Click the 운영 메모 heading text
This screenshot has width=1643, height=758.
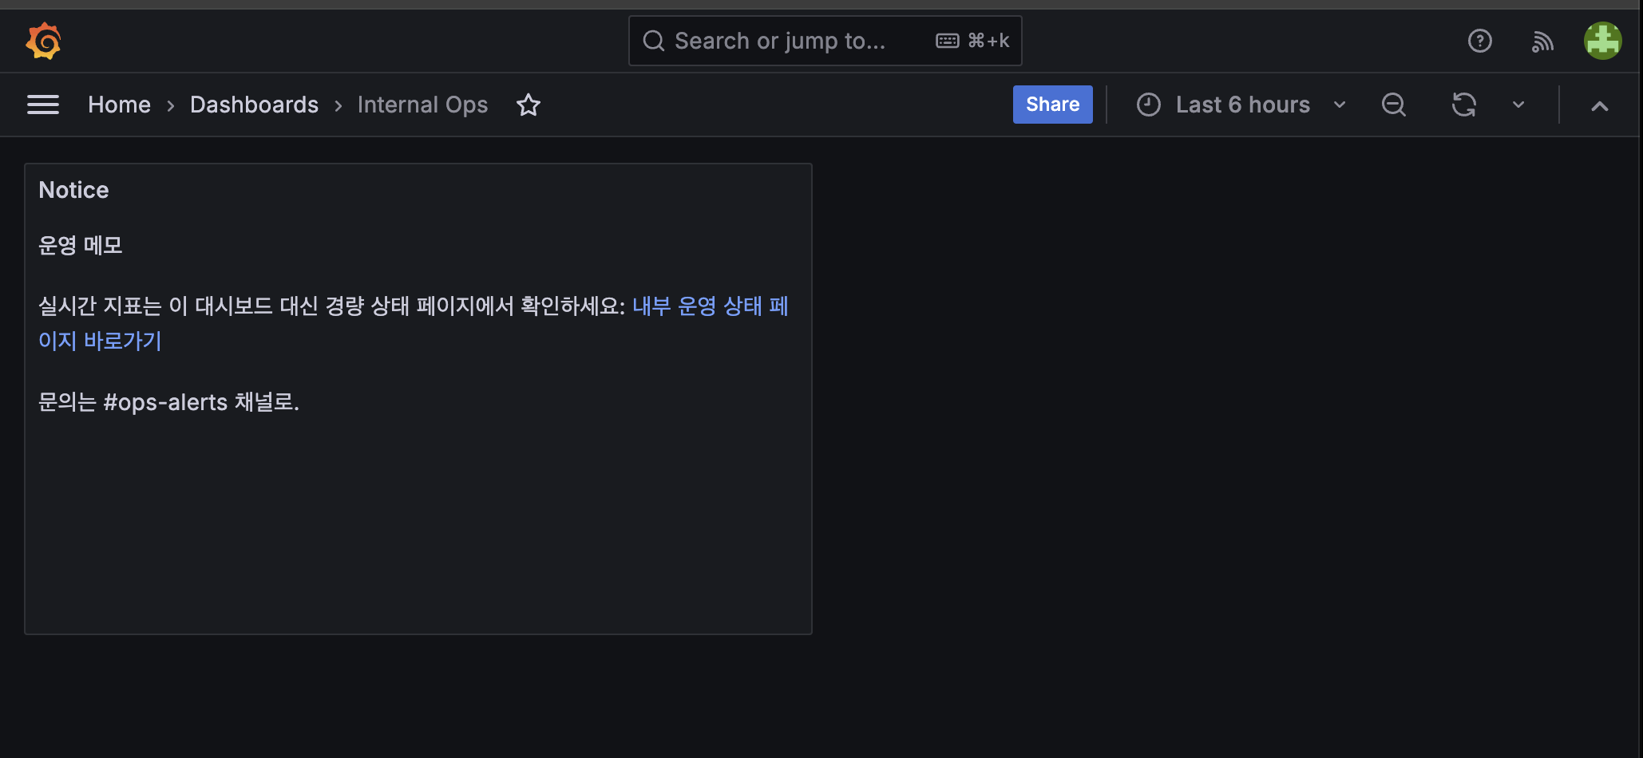click(81, 245)
